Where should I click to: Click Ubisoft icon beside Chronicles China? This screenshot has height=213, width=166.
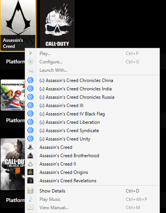click(x=30, y=80)
